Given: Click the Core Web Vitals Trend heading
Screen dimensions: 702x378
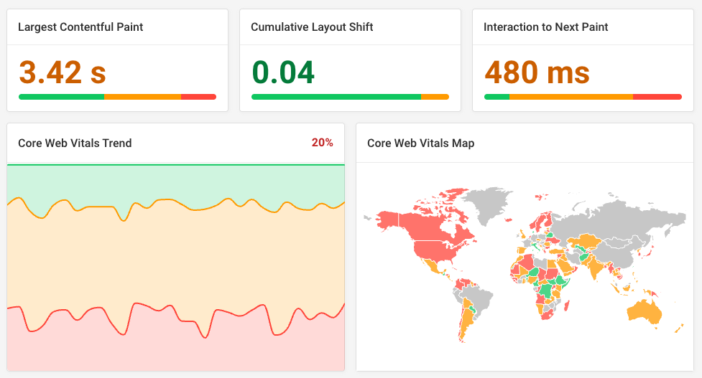Looking at the screenshot, I should [75, 143].
